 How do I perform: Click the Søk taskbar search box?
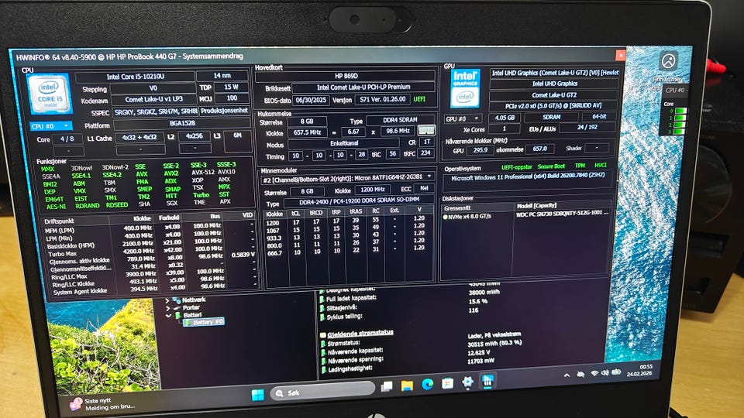point(322,392)
